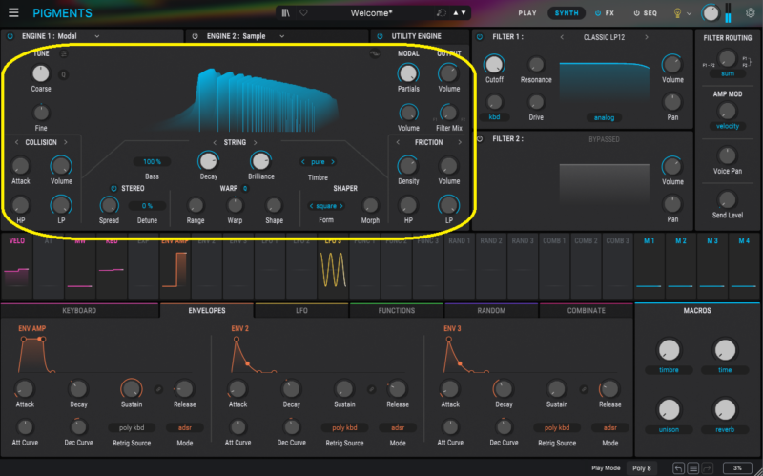Screen dimensions: 763x476
Task: Click the Poly 8 play mode button
Action: click(641, 468)
